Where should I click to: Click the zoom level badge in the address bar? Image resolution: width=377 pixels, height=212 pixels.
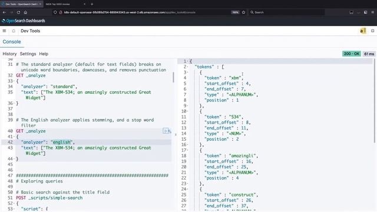(x=235, y=12)
